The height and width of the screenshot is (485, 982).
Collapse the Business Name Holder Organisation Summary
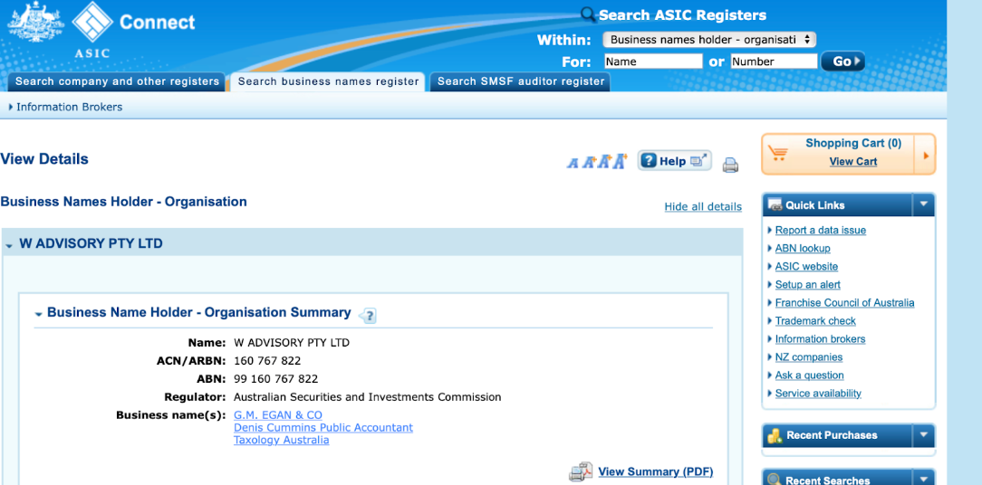coord(39,314)
